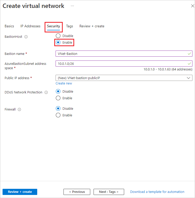
Task: Show info tooltip for DDoS Network Protection
Action: point(46,92)
